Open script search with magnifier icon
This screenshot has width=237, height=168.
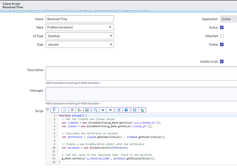pyautogui.click(x=96, y=110)
